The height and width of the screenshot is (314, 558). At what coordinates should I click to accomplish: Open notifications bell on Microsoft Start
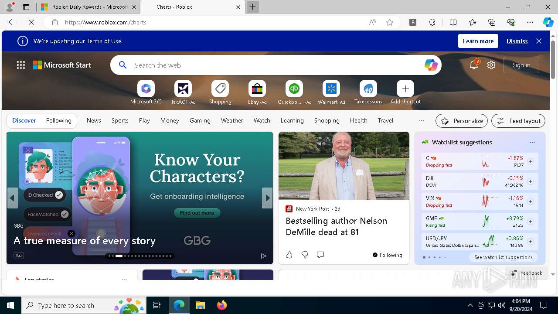tap(474, 65)
